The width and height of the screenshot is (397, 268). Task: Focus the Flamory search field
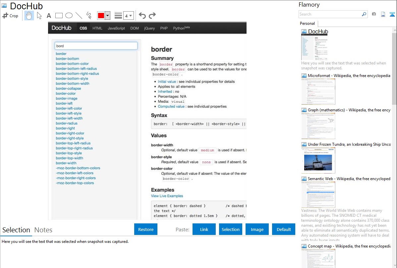point(330,14)
